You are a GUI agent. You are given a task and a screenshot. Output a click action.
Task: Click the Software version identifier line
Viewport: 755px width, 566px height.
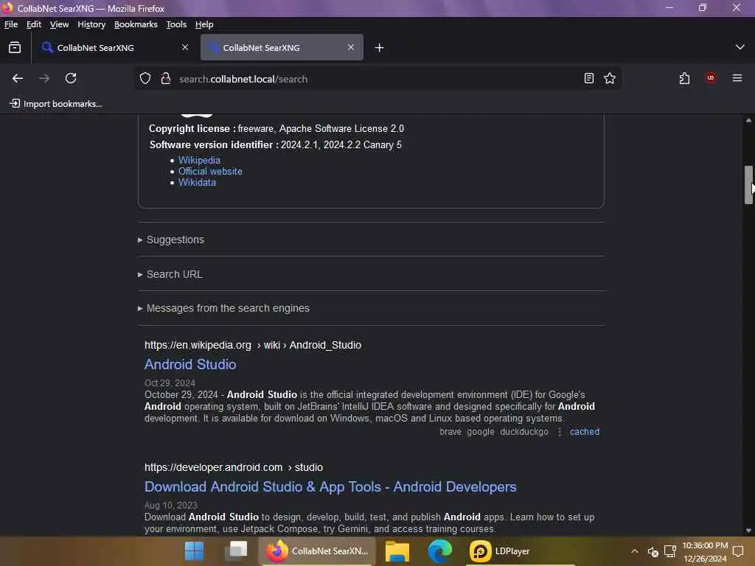pyautogui.click(x=276, y=145)
